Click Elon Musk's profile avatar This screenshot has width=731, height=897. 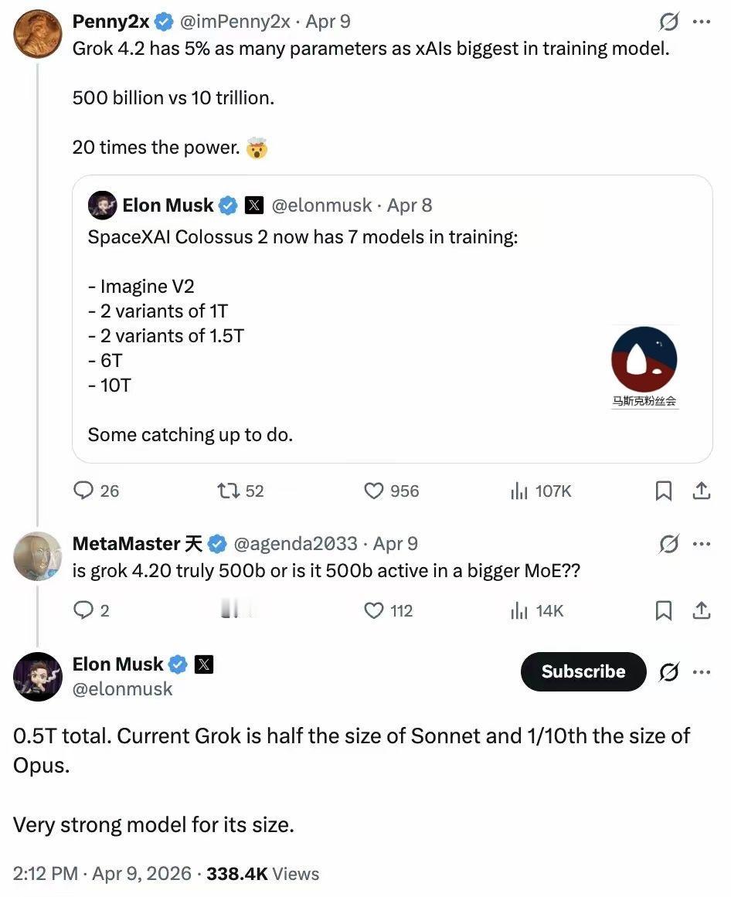point(37,675)
